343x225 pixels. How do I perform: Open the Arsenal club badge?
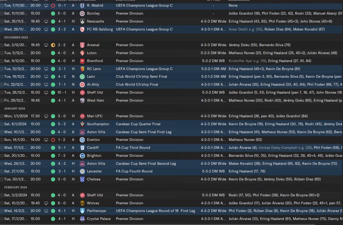point(82,45)
